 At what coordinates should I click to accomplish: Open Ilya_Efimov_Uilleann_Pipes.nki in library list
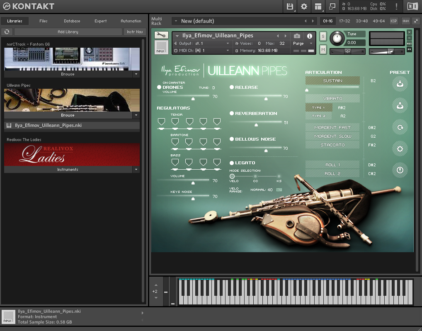pos(72,126)
